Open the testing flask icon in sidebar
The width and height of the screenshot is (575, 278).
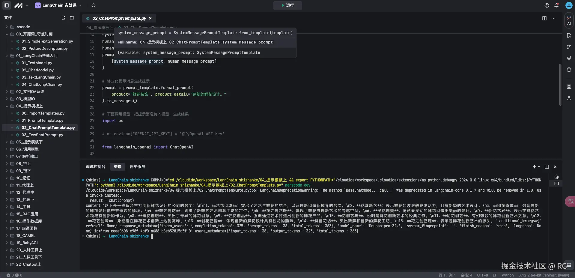[569, 98]
